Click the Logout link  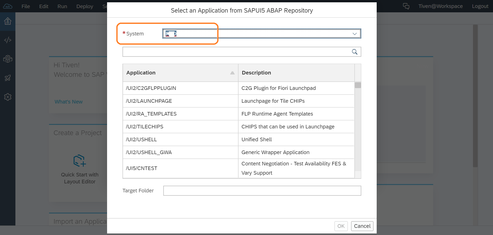480,6
